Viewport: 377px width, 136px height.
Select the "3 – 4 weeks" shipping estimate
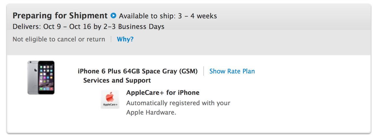(197, 16)
